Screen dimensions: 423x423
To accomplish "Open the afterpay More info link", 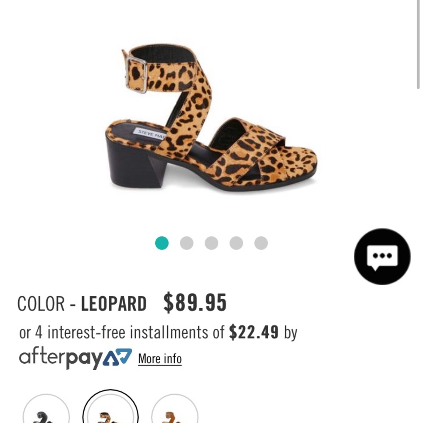I will click(x=160, y=359).
